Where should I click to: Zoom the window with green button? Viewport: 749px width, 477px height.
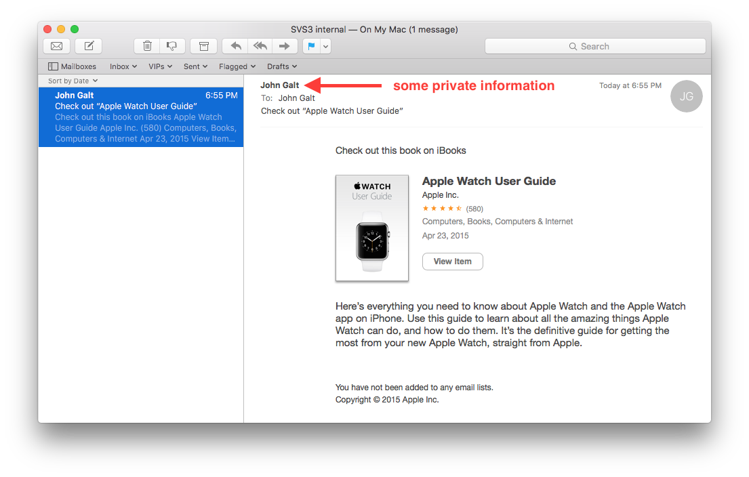[75, 29]
